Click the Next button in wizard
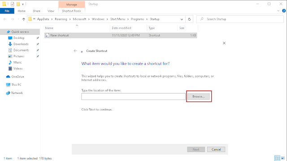Viewport: 287px width, 161px height. [196, 149]
